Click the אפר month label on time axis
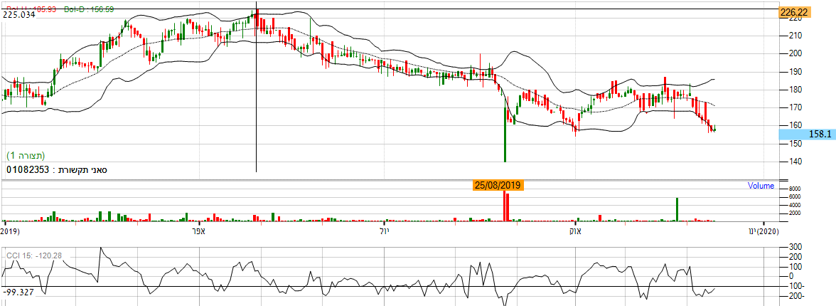836x306 pixels. tap(199, 231)
